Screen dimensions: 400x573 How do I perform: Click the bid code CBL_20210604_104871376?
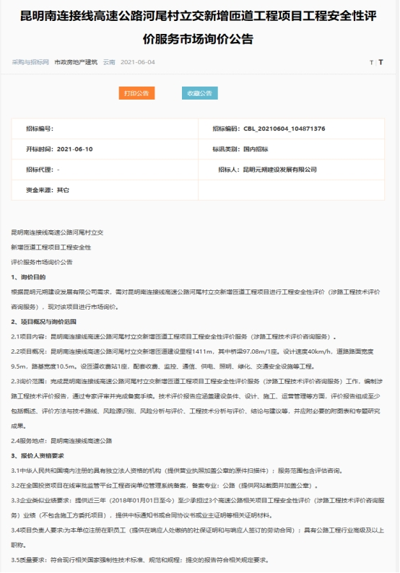point(284,128)
